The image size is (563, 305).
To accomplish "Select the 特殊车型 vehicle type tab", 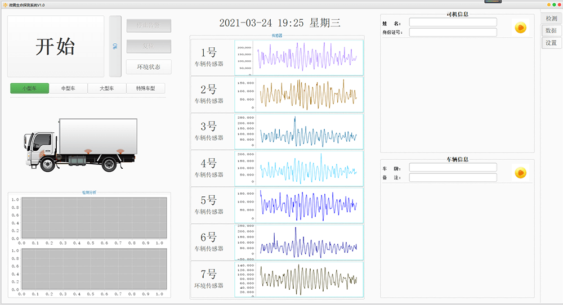I will pyautogui.click(x=146, y=88).
